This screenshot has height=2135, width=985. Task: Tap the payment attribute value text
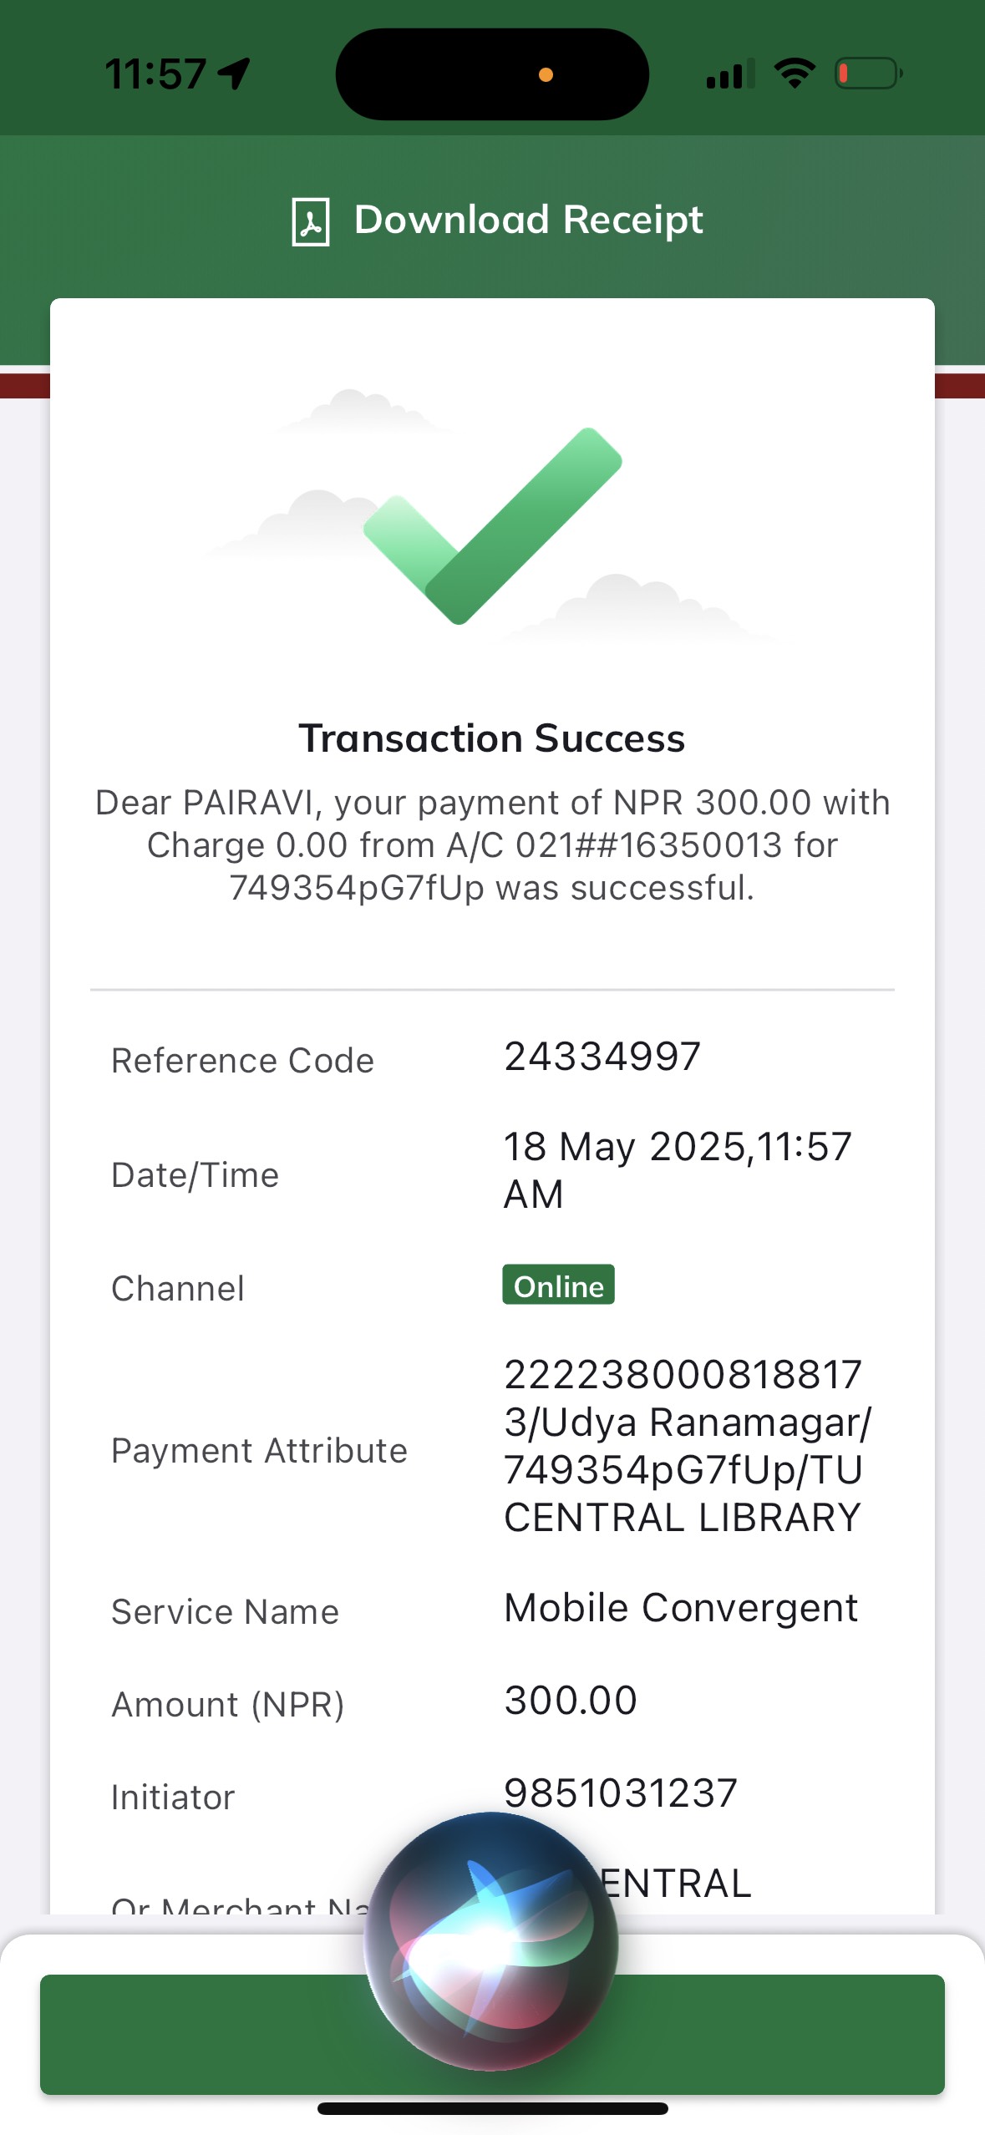point(685,1445)
